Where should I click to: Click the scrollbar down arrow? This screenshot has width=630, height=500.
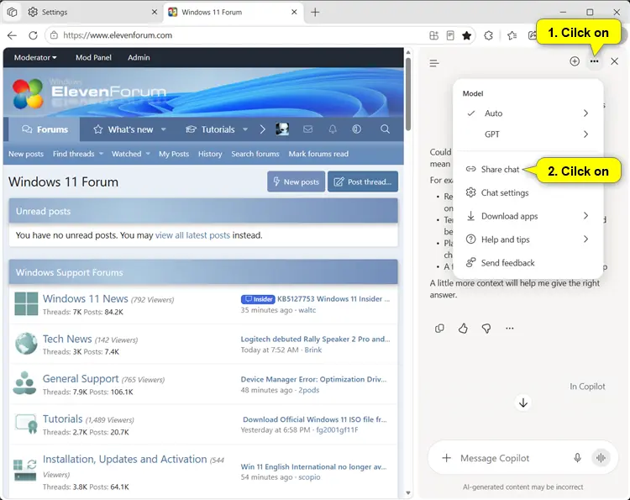tap(408, 492)
